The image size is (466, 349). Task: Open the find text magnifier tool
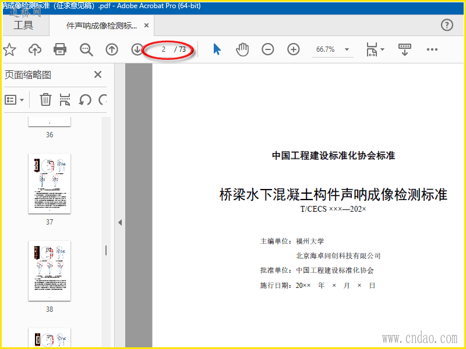coord(86,49)
